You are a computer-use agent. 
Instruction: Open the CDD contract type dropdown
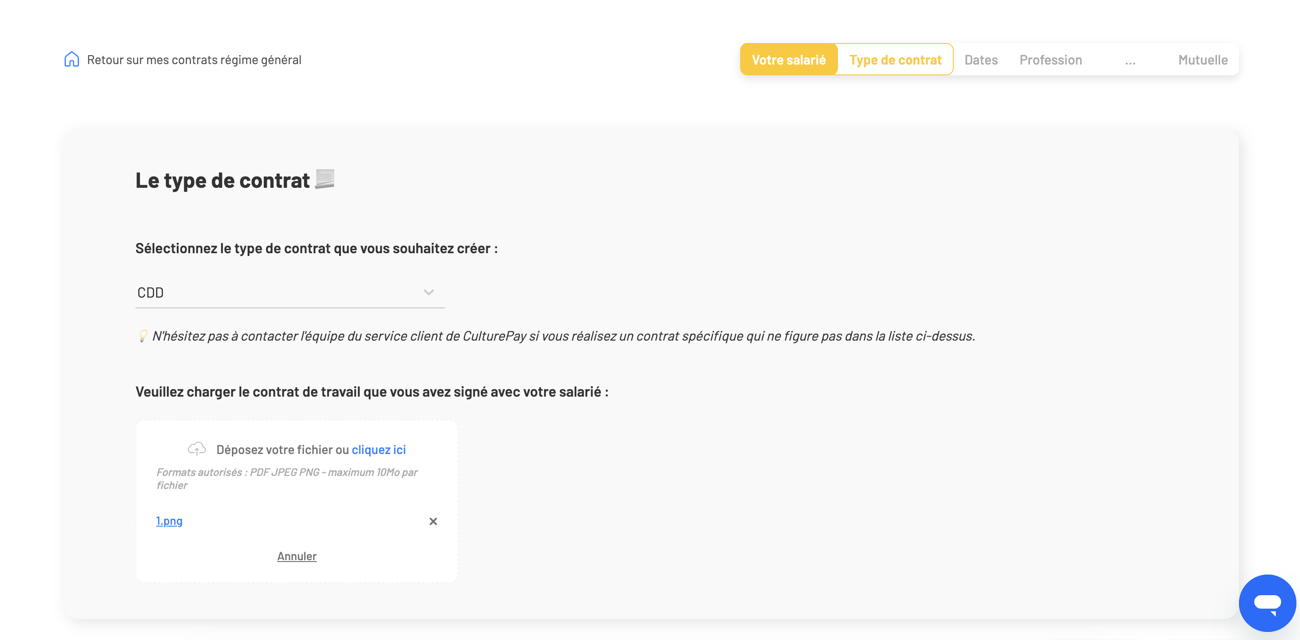click(290, 293)
